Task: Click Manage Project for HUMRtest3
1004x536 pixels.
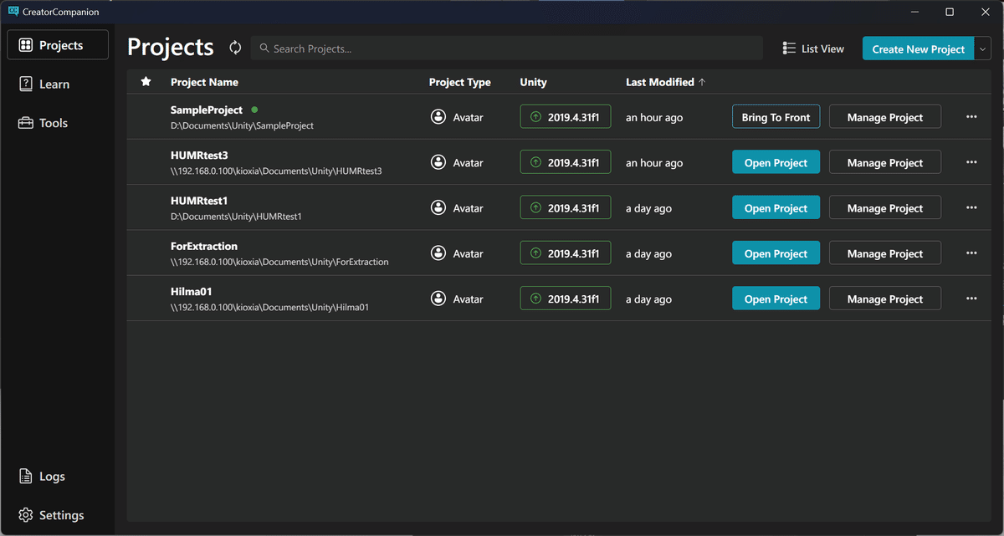Action: (x=884, y=163)
